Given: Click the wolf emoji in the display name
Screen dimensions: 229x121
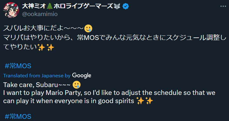Looking at the screenshot, I should [x=117, y=6].
